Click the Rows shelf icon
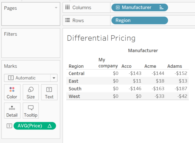The width and height of the screenshot is (195, 143). [67, 20]
